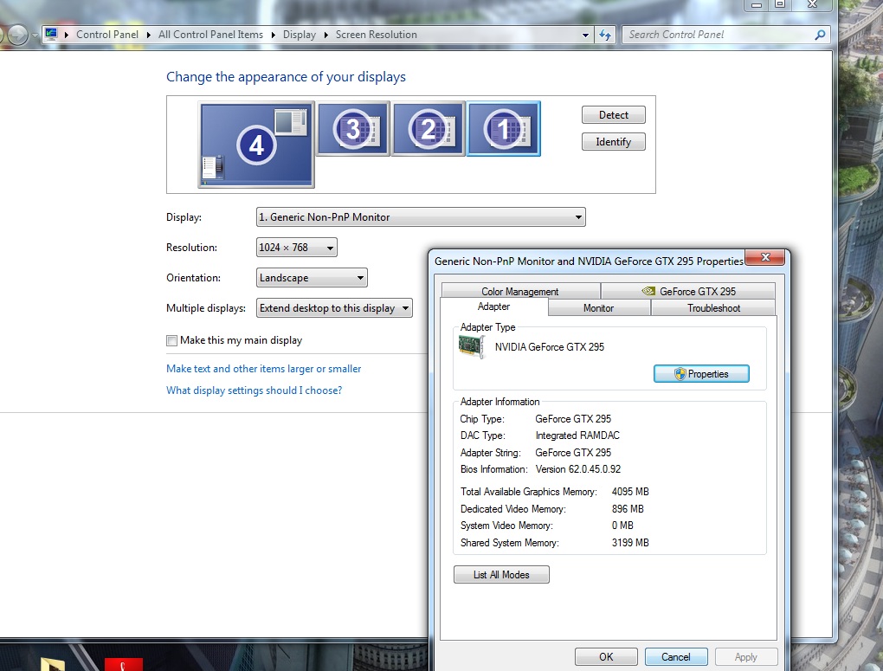Viewport: 883px width, 671px height.
Task: Click Screen Resolution in the breadcrumb
Action: (377, 35)
